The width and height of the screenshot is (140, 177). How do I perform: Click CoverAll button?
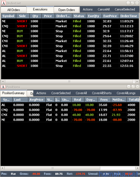pos(81,93)
